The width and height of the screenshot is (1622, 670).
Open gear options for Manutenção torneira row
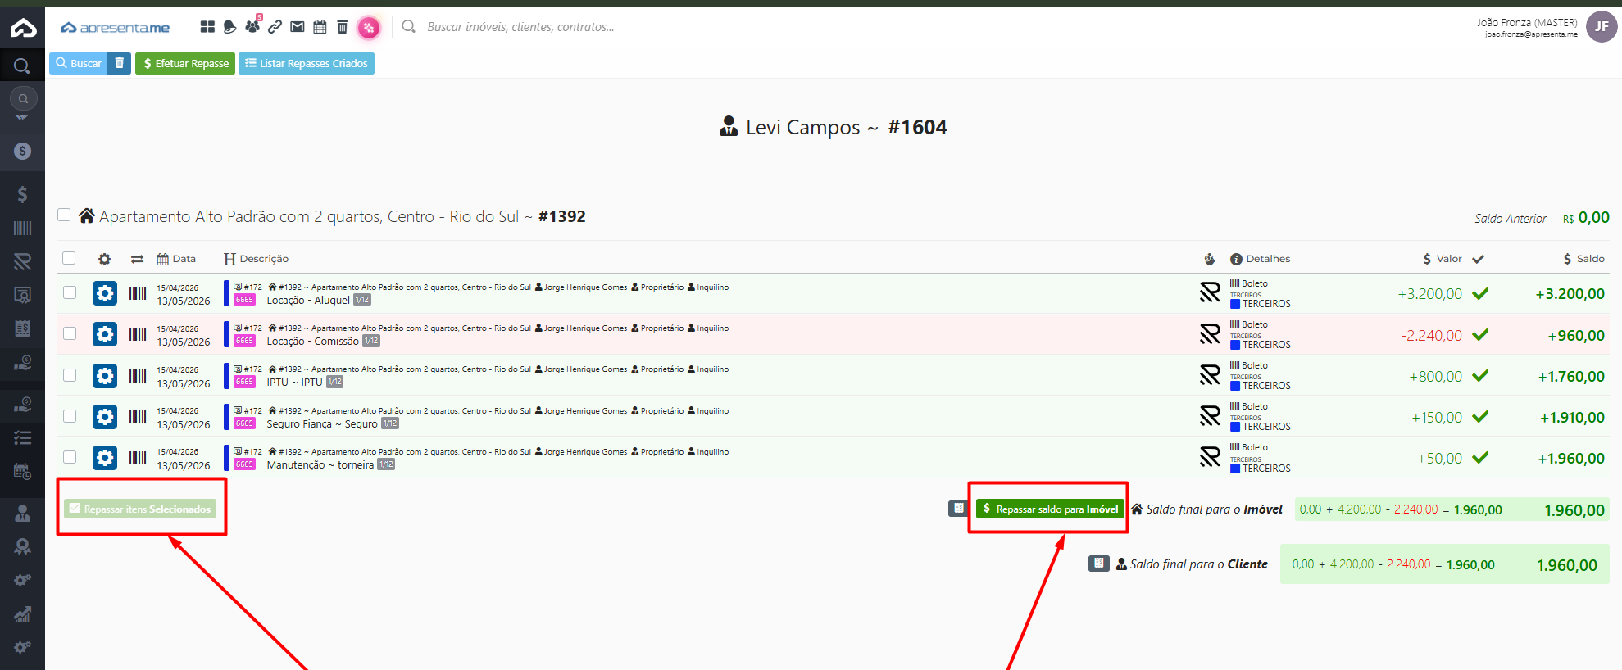click(x=105, y=458)
